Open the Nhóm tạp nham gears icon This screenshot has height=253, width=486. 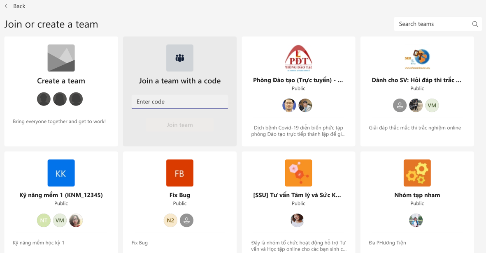(x=417, y=173)
